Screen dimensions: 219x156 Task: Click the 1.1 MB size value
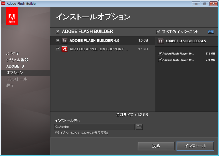point(143,49)
